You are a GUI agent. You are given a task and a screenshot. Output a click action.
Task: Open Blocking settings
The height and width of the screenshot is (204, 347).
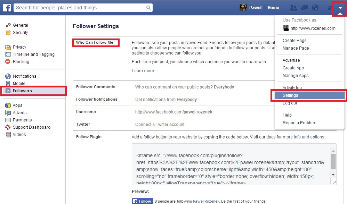(21, 62)
